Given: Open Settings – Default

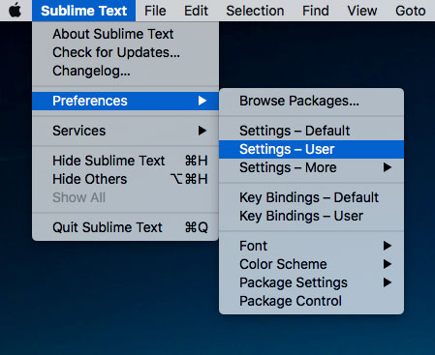Looking at the screenshot, I should point(311,131).
